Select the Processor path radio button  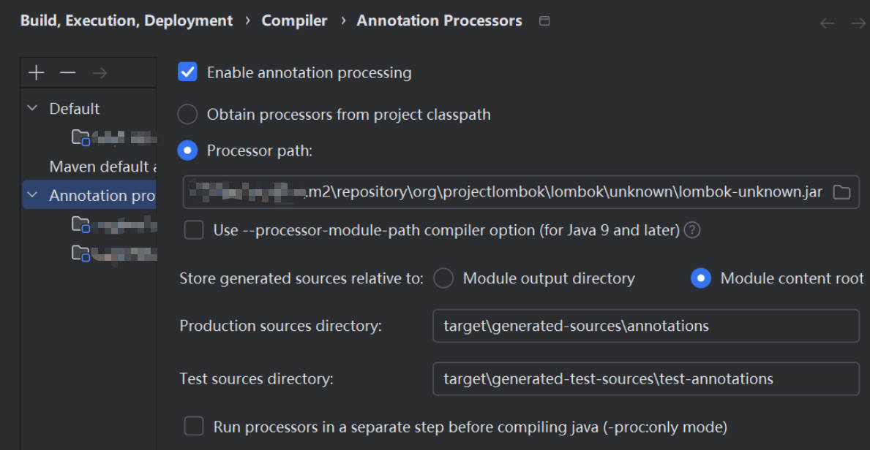(x=188, y=150)
